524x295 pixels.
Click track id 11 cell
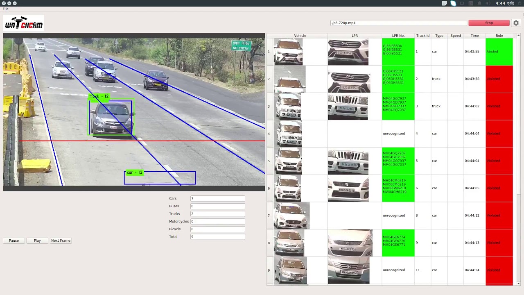[423, 270]
